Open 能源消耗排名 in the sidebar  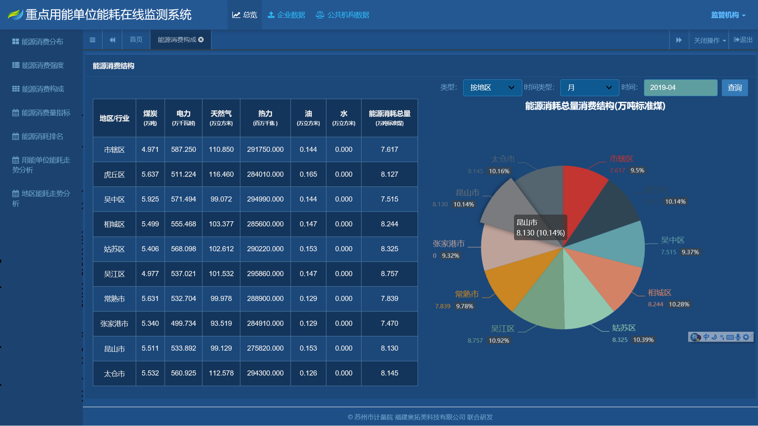(42, 136)
